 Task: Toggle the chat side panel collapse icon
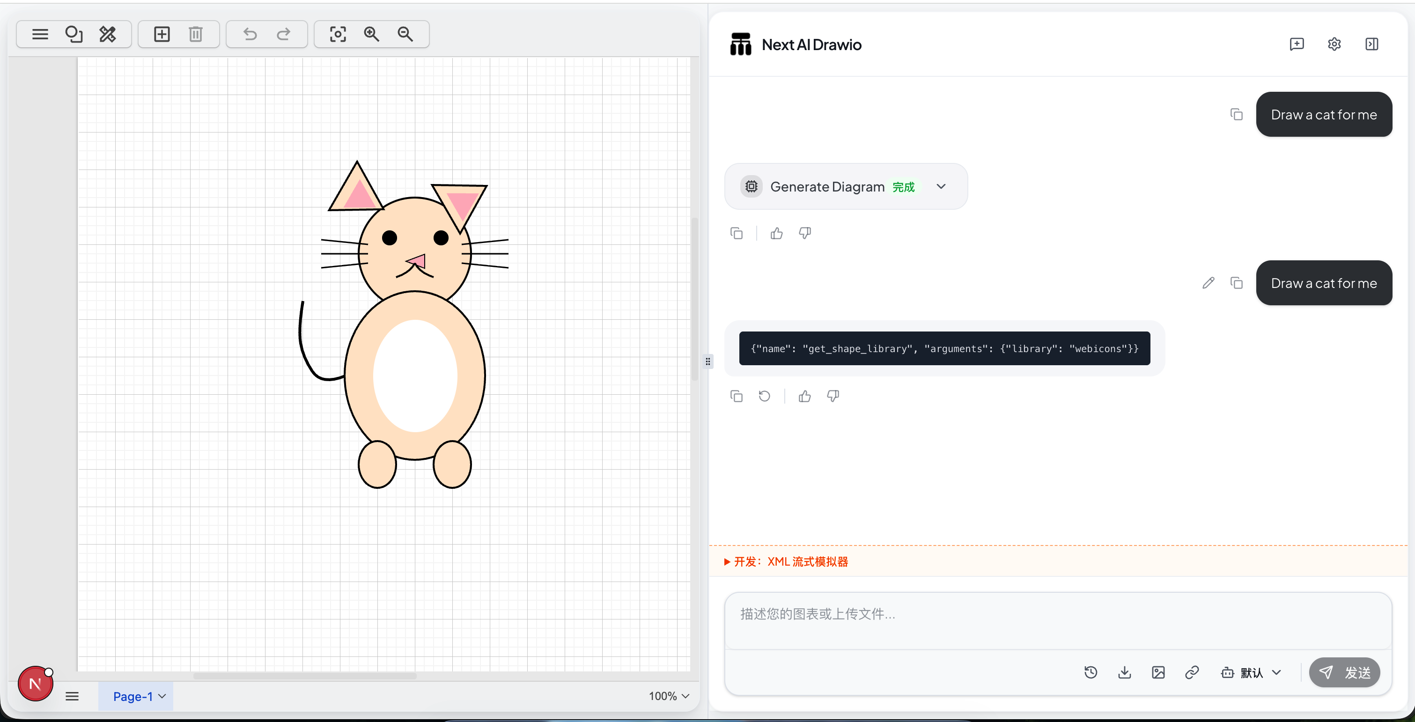click(x=1371, y=44)
